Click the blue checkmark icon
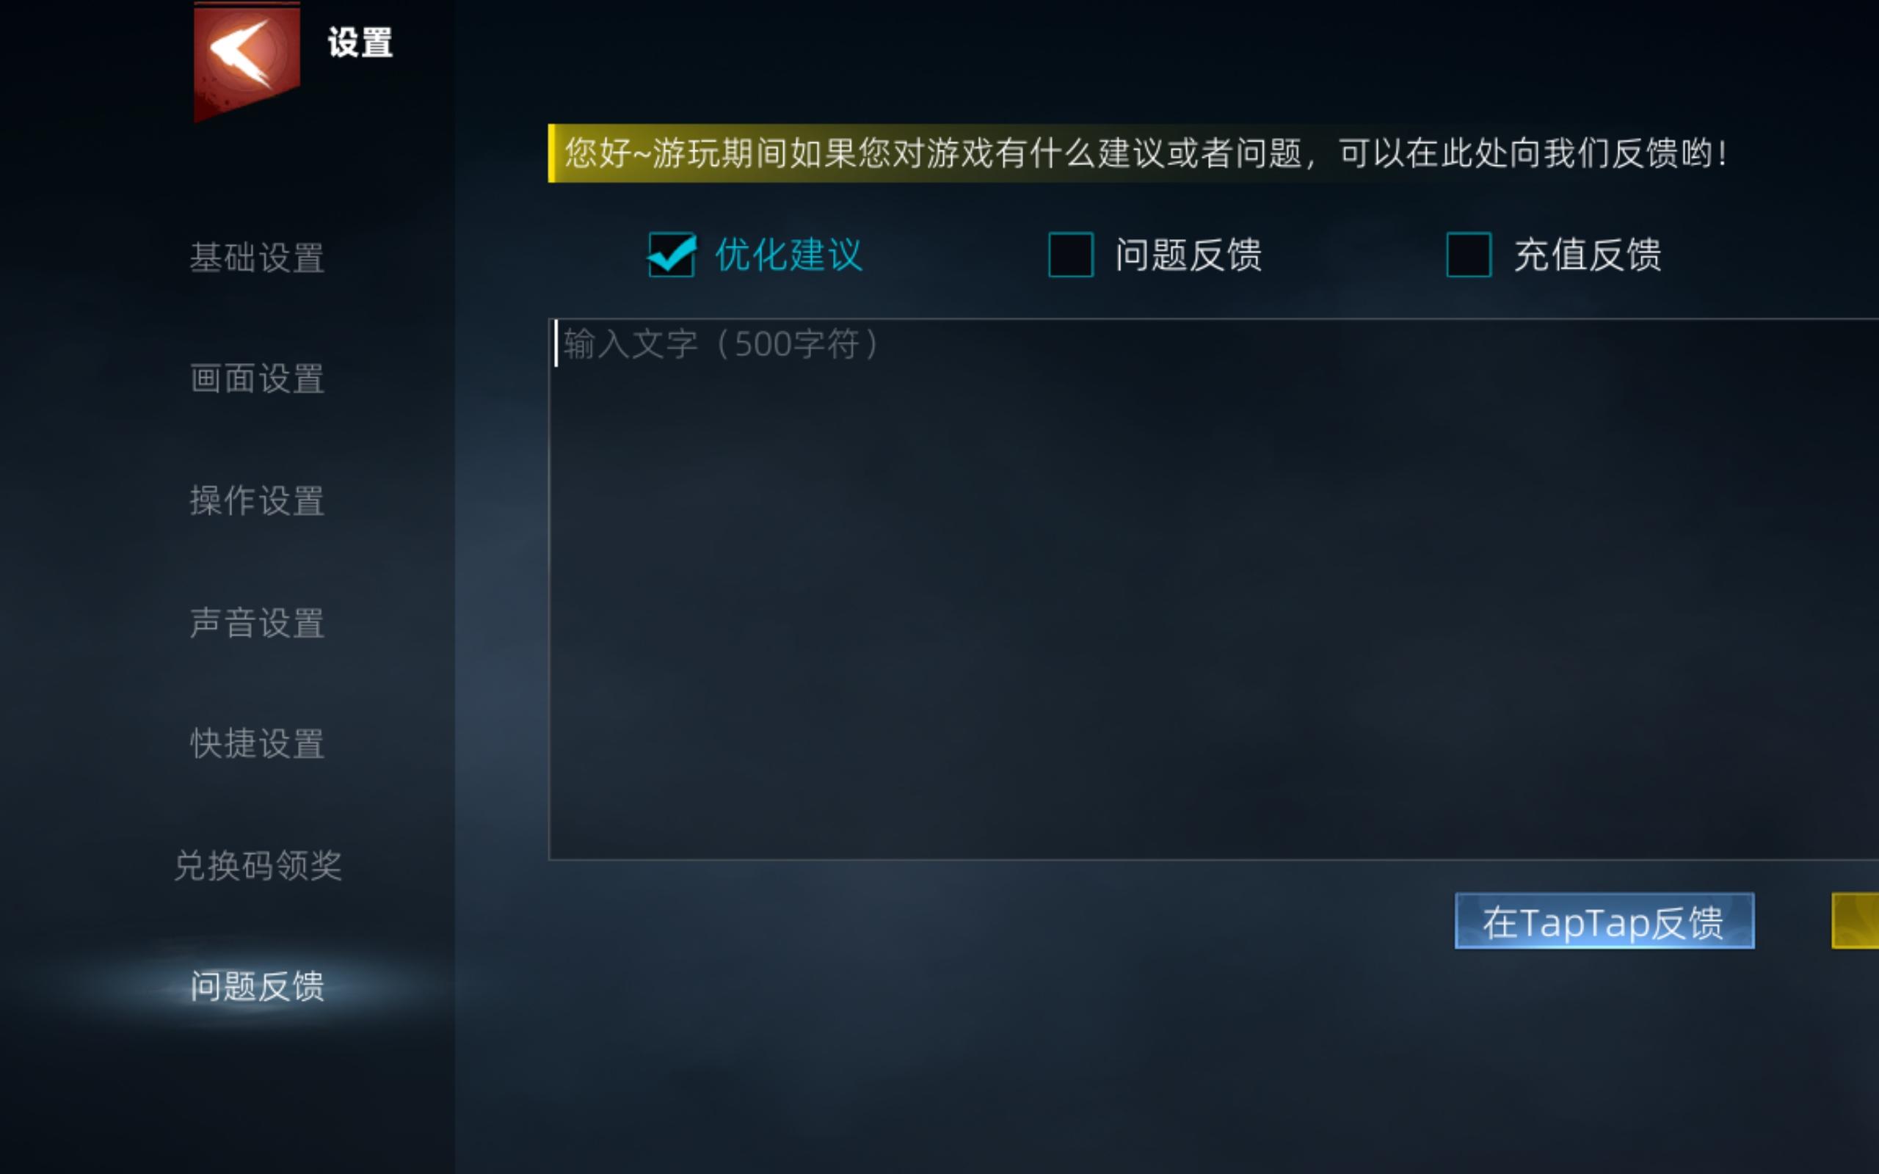Image resolution: width=1879 pixels, height=1174 pixels. tap(672, 253)
